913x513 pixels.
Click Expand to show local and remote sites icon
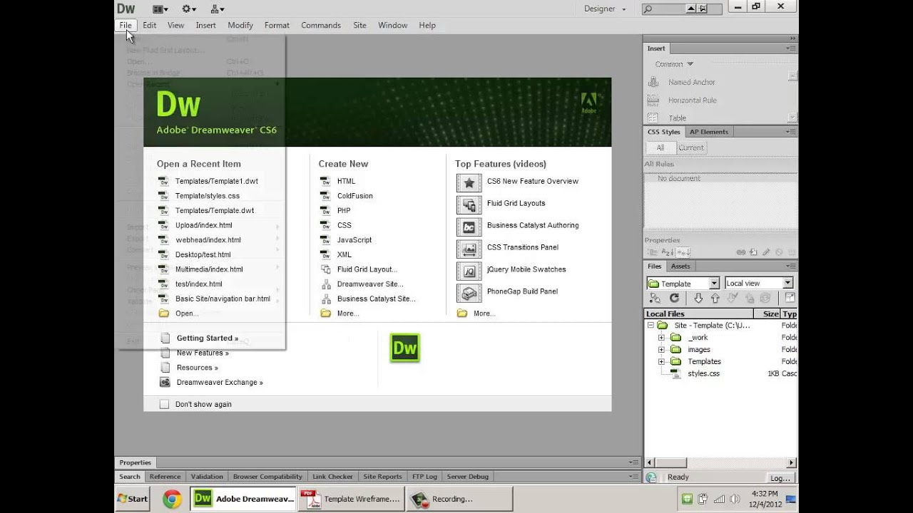(790, 299)
